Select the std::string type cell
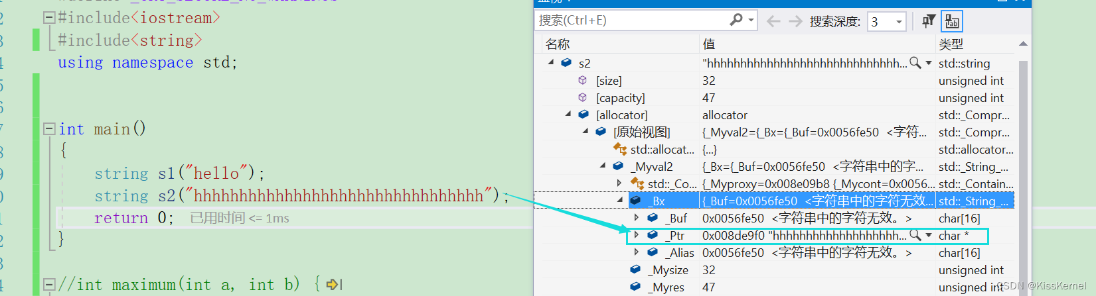1096x296 pixels. click(964, 63)
